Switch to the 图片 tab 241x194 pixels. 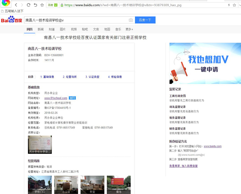(x=63, y=29)
